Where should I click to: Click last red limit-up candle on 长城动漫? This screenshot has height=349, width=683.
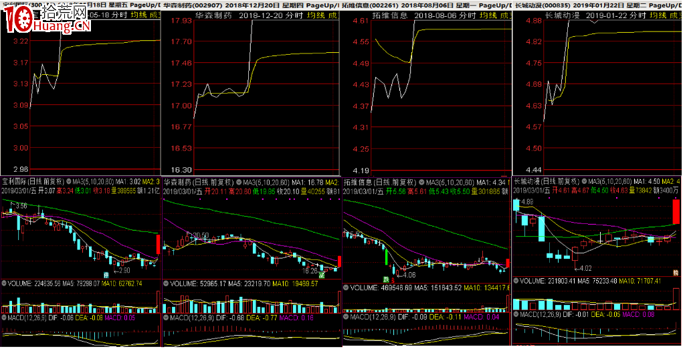tap(676, 211)
